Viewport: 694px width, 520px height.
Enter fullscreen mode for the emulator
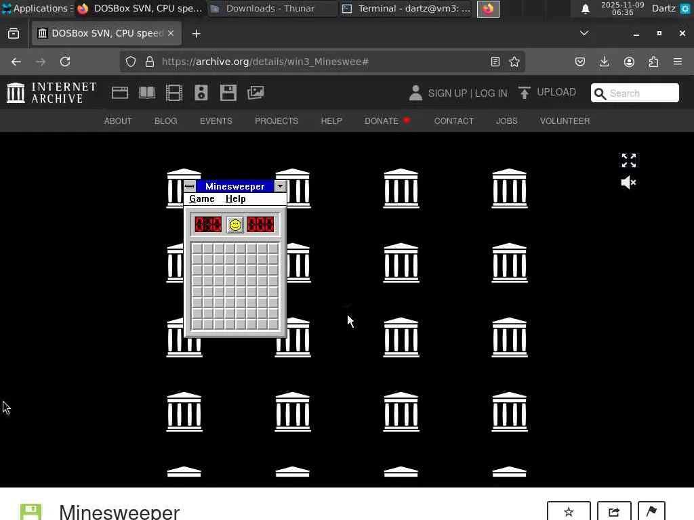coord(628,160)
